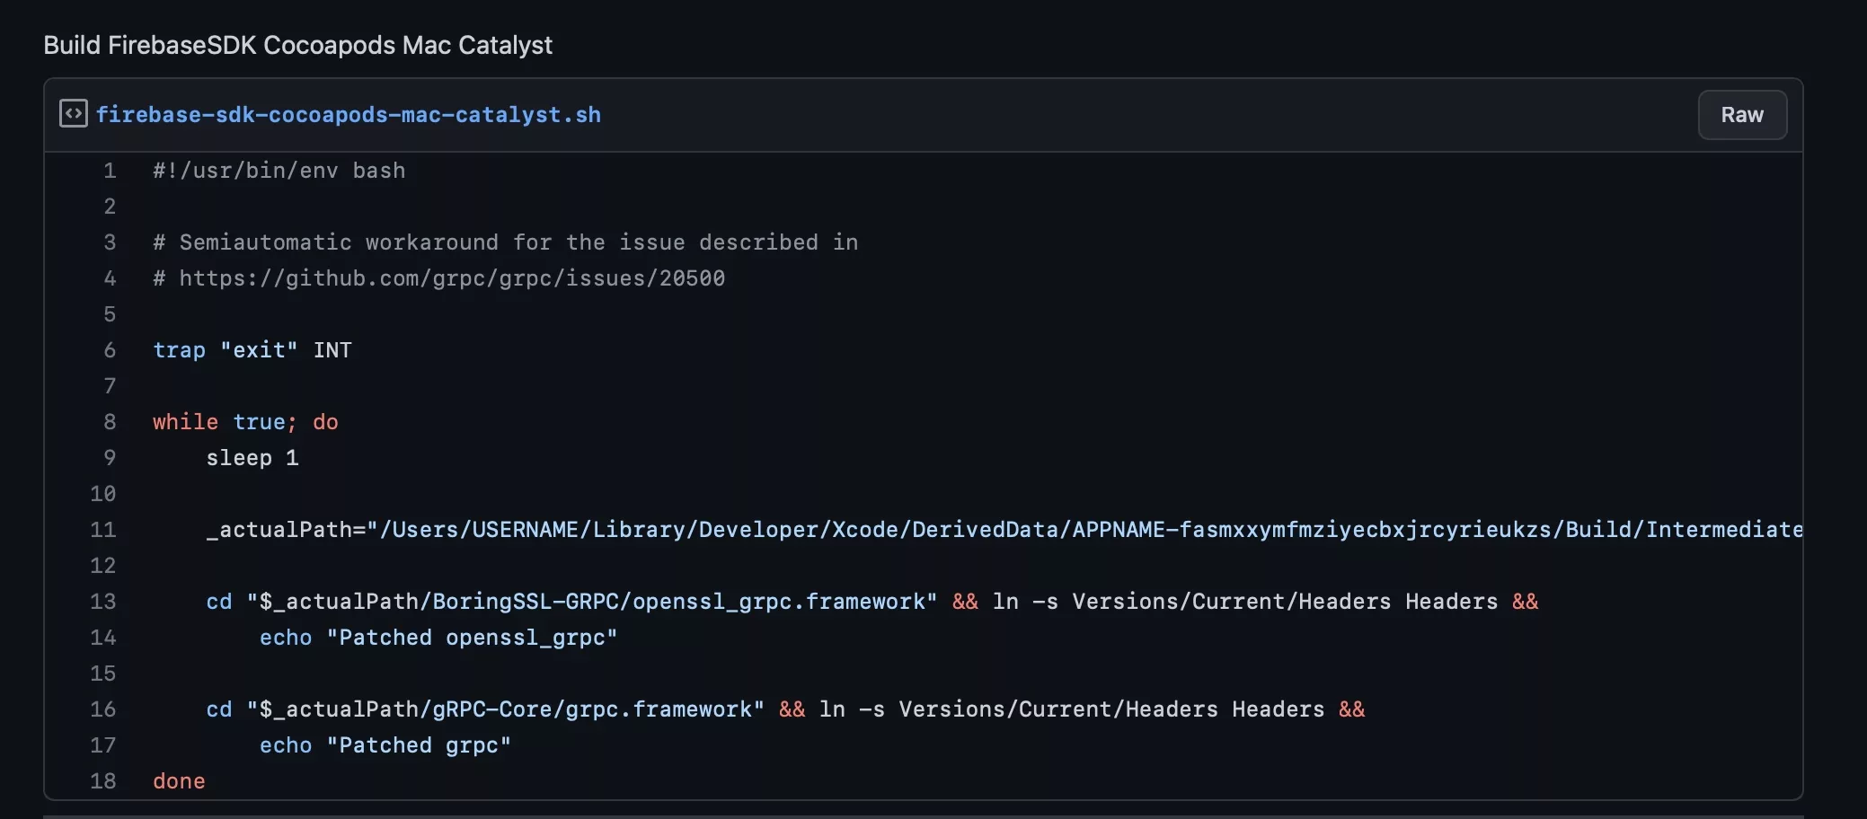
Task: Select line number 6
Action: pyautogui.click(x=110, y=350)
